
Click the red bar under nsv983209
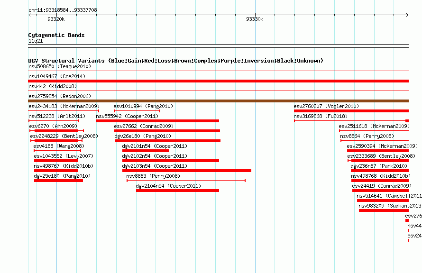[384, 210]
